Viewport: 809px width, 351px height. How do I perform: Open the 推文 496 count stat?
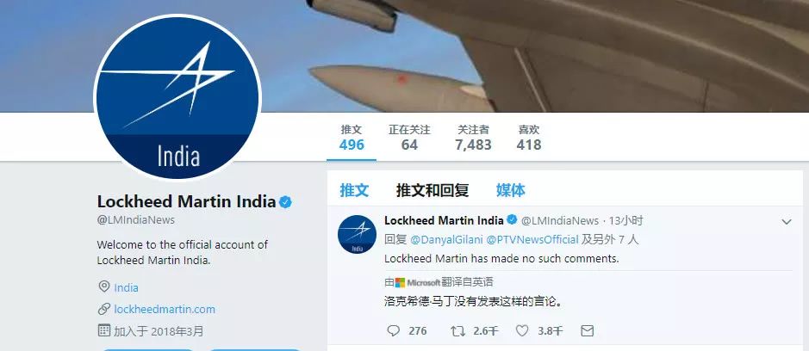coord(352,138)
